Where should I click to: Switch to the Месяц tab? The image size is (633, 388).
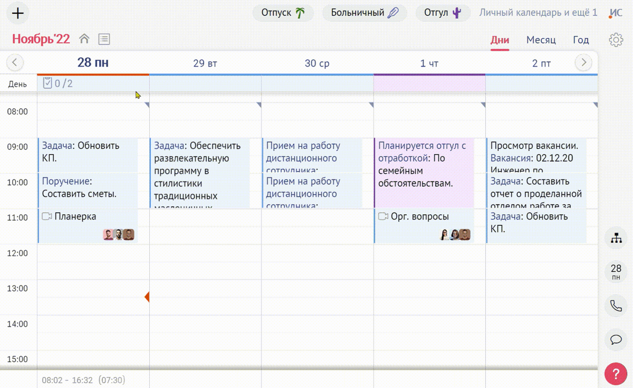click(x=541, y=40)
